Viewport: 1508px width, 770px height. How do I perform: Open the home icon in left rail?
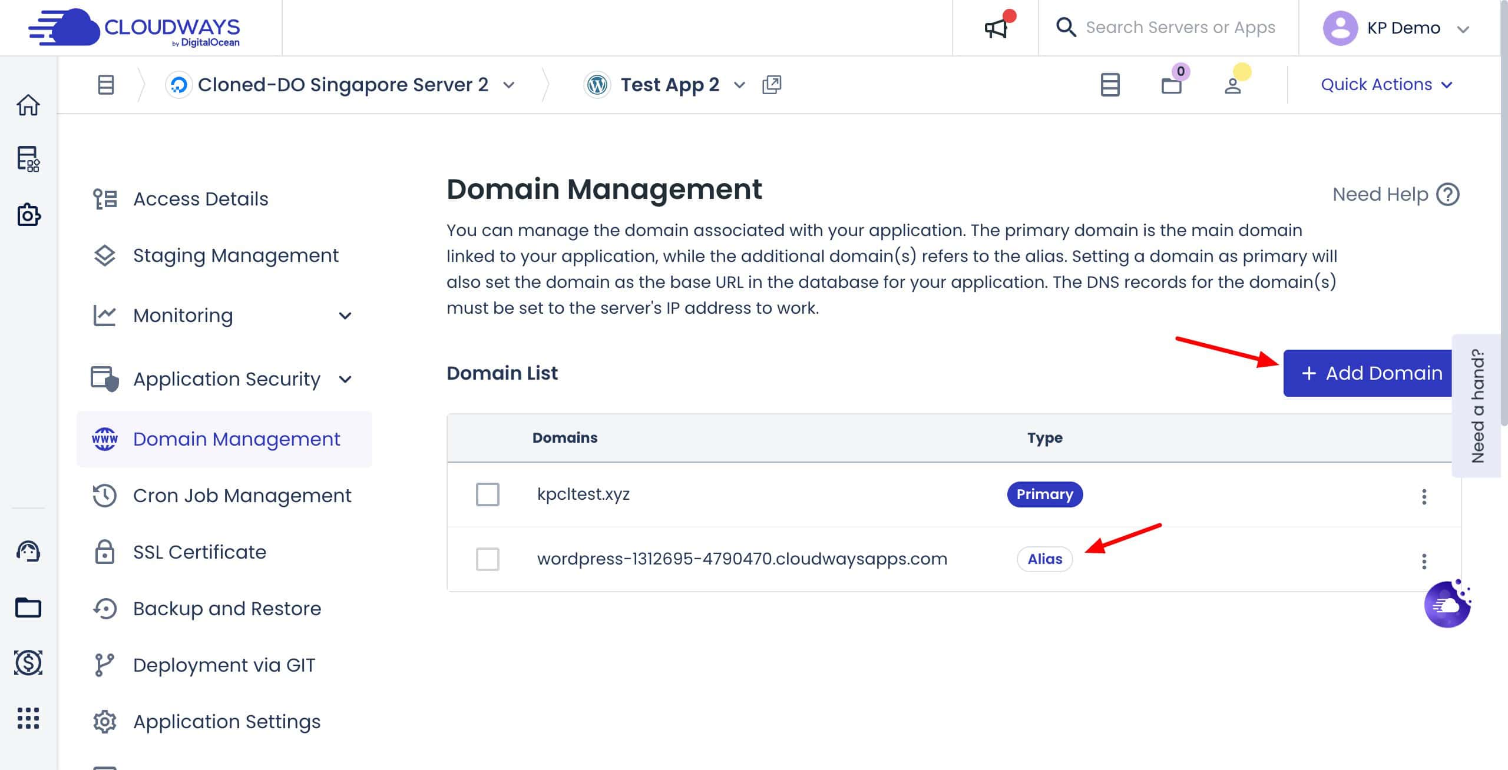[28, 105]
